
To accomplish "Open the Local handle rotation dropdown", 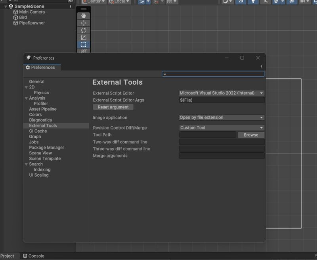I will pos(119,2).
